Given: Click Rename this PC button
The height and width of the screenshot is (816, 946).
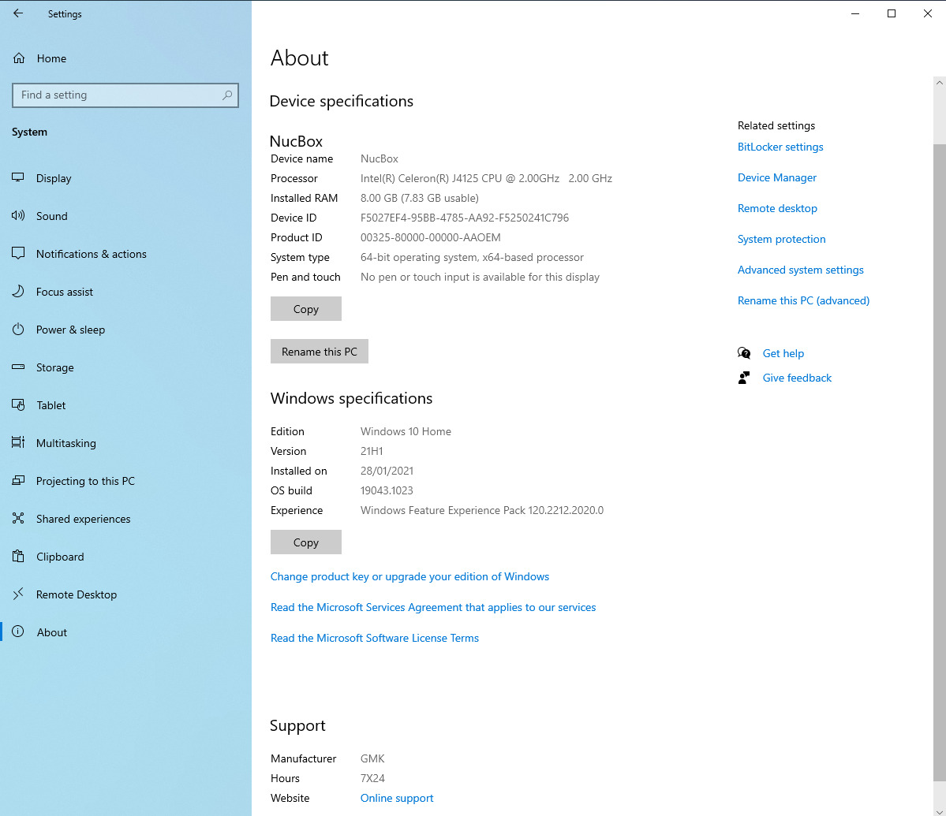Looking at the screenshot, I should coord(320,352).
